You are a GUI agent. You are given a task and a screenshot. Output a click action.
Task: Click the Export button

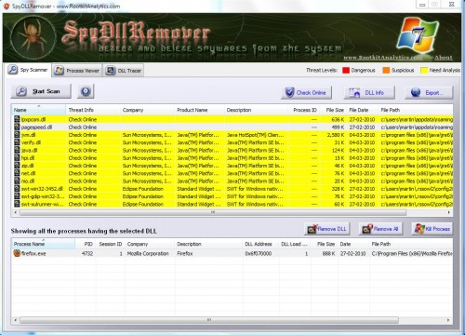coord(429,92)
